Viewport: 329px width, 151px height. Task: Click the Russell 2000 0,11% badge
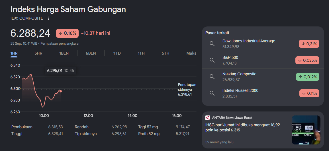pyautogui.click(x=309, y=93)
